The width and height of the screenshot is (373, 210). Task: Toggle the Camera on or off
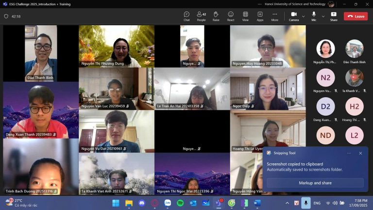[294, 17]
